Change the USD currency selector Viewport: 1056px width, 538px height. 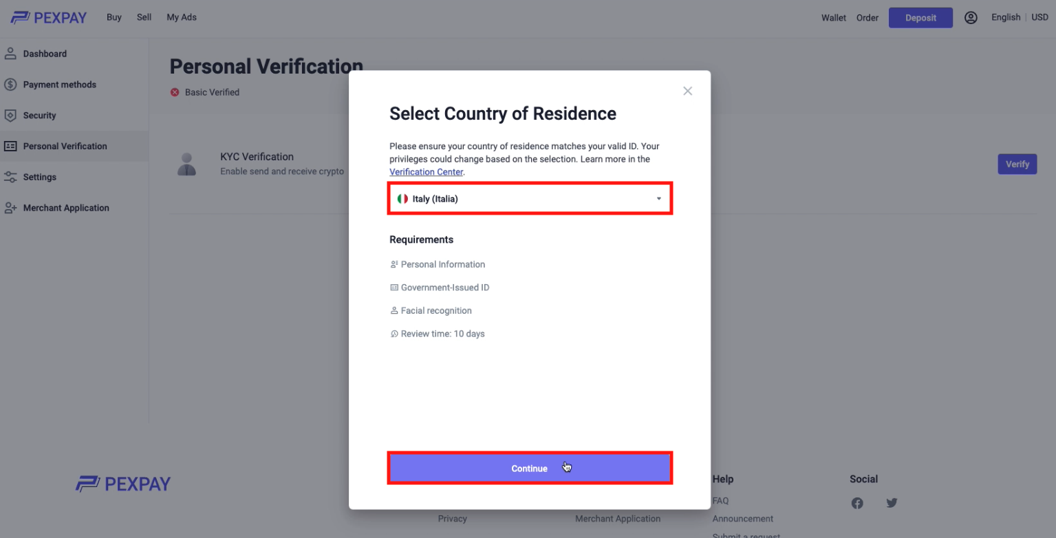pos(1039,18)
